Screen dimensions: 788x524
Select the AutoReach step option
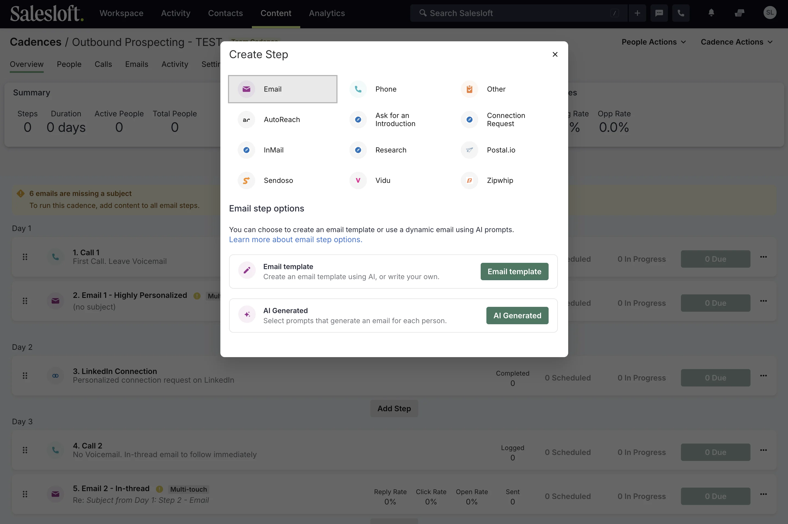point(282,119)
